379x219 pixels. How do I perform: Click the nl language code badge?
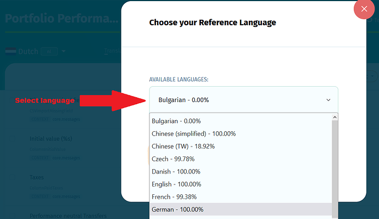coord(49,52)
